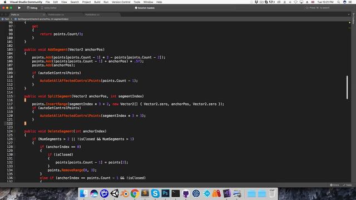Open Visual Studio from the Dock
The width and height of the screenshot is (356, 200).
coord(226,193)
